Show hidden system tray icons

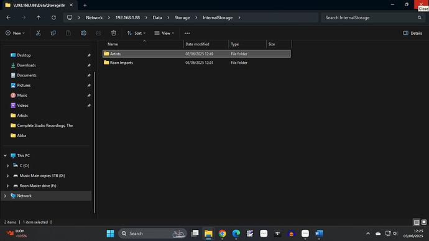click(x=368, y=234)
